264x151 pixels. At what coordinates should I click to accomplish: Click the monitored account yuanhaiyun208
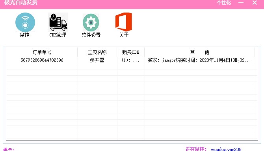[x=226, y=149]
